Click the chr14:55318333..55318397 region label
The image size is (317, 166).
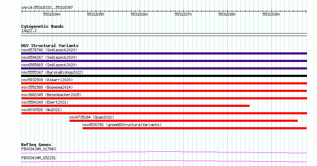coord(47,8)
